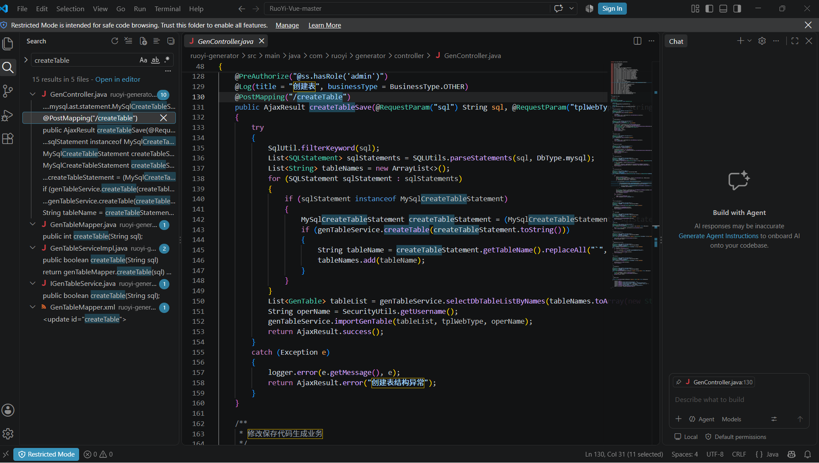Toggle the secondary side bar
Viewport: 819px width, 463px height.
point(737,9)
